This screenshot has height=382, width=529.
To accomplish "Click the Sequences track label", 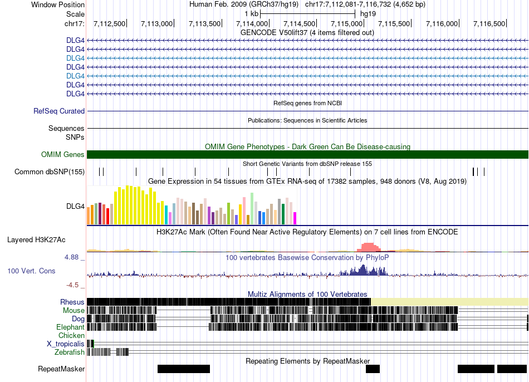I will tap(66, 128).
